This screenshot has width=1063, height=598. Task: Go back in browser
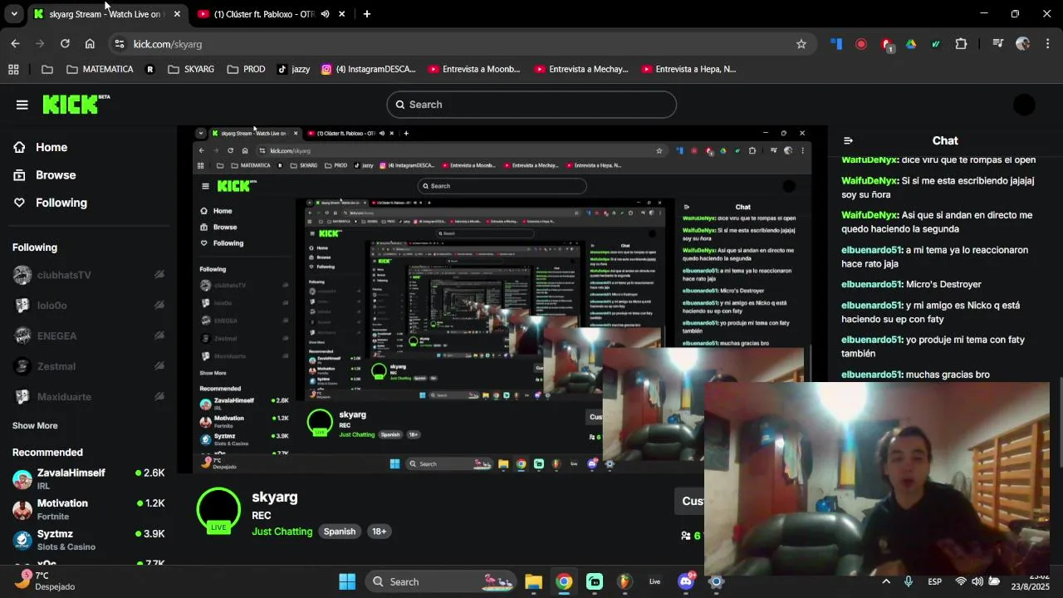click(x=15, y=44)
